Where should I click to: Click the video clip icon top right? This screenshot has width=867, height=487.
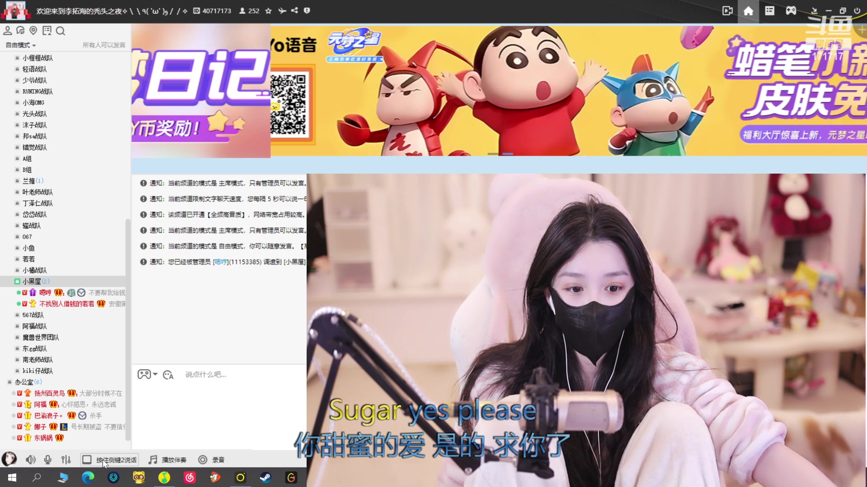coord(727,10)
